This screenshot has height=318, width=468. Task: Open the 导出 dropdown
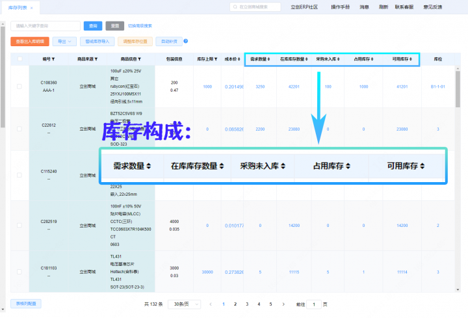[64, 41]
